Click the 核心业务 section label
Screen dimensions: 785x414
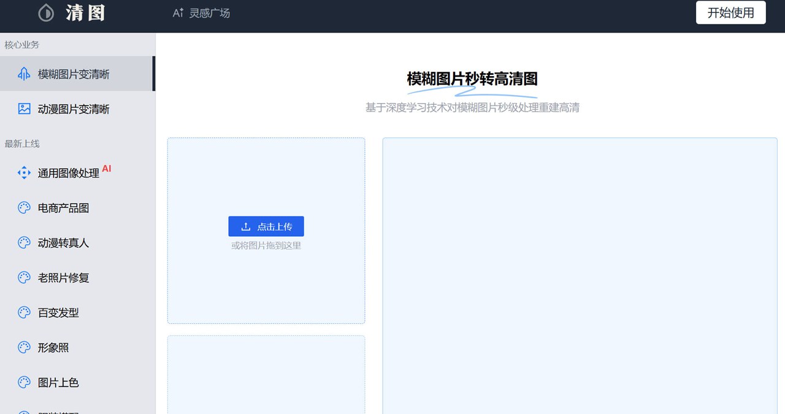click(x=22, y=45)
